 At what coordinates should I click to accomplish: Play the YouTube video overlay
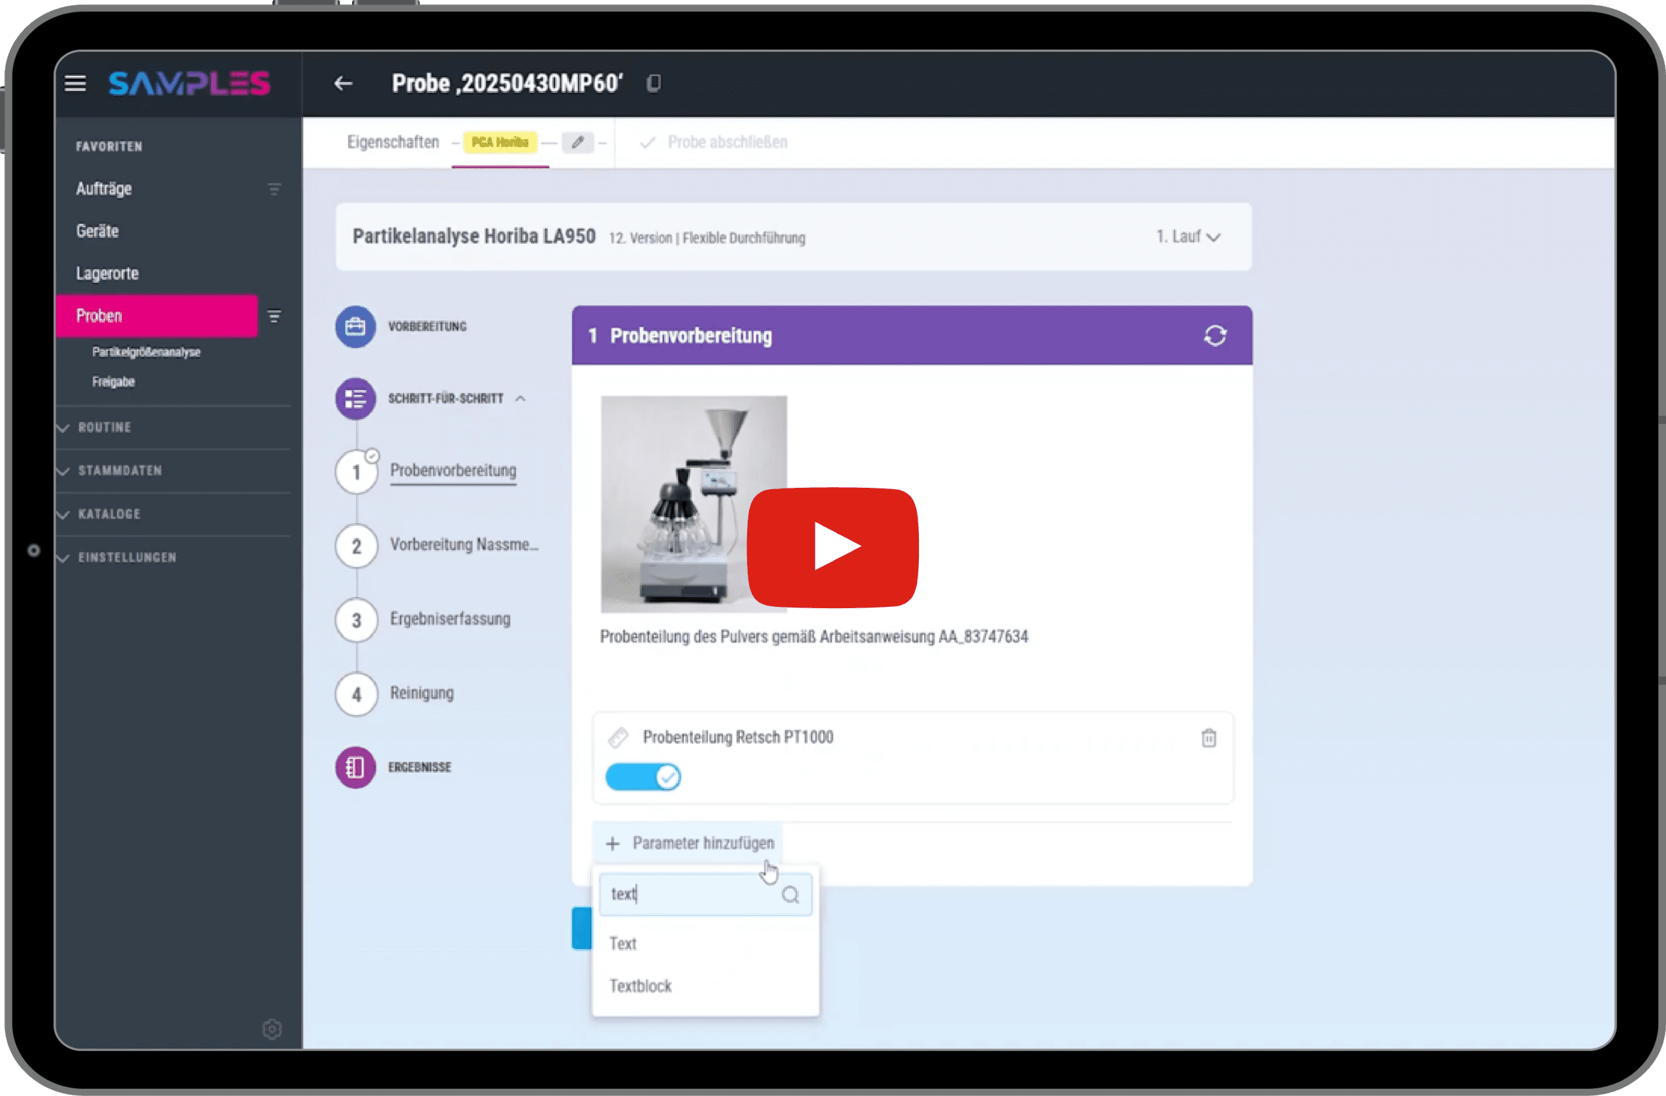(832, 547)
